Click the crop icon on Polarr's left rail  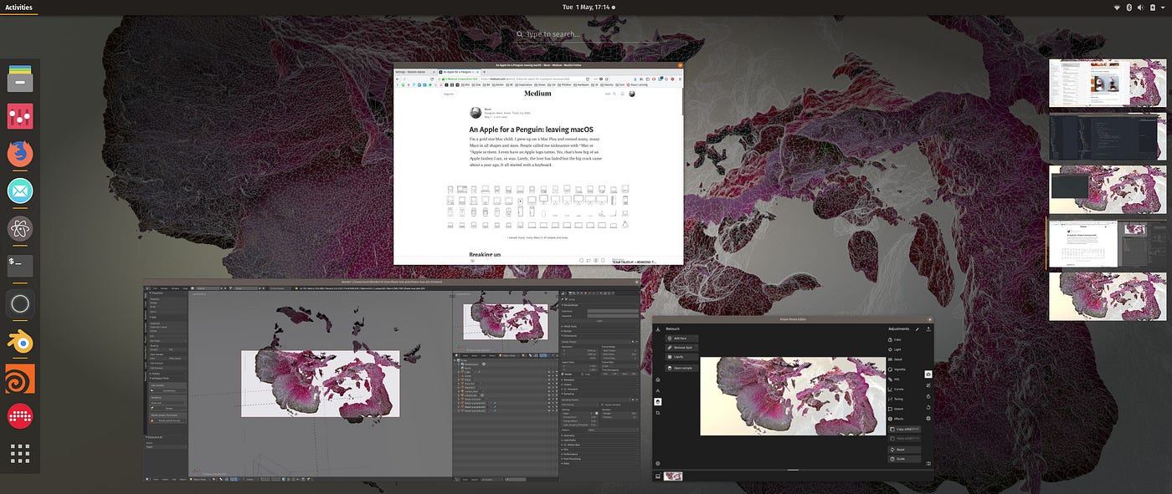[x=658, y=413]
